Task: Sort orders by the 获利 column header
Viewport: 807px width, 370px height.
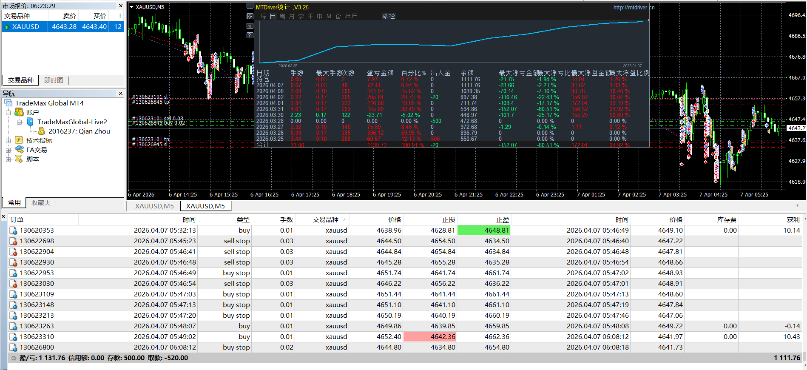Action: [793, 219]
